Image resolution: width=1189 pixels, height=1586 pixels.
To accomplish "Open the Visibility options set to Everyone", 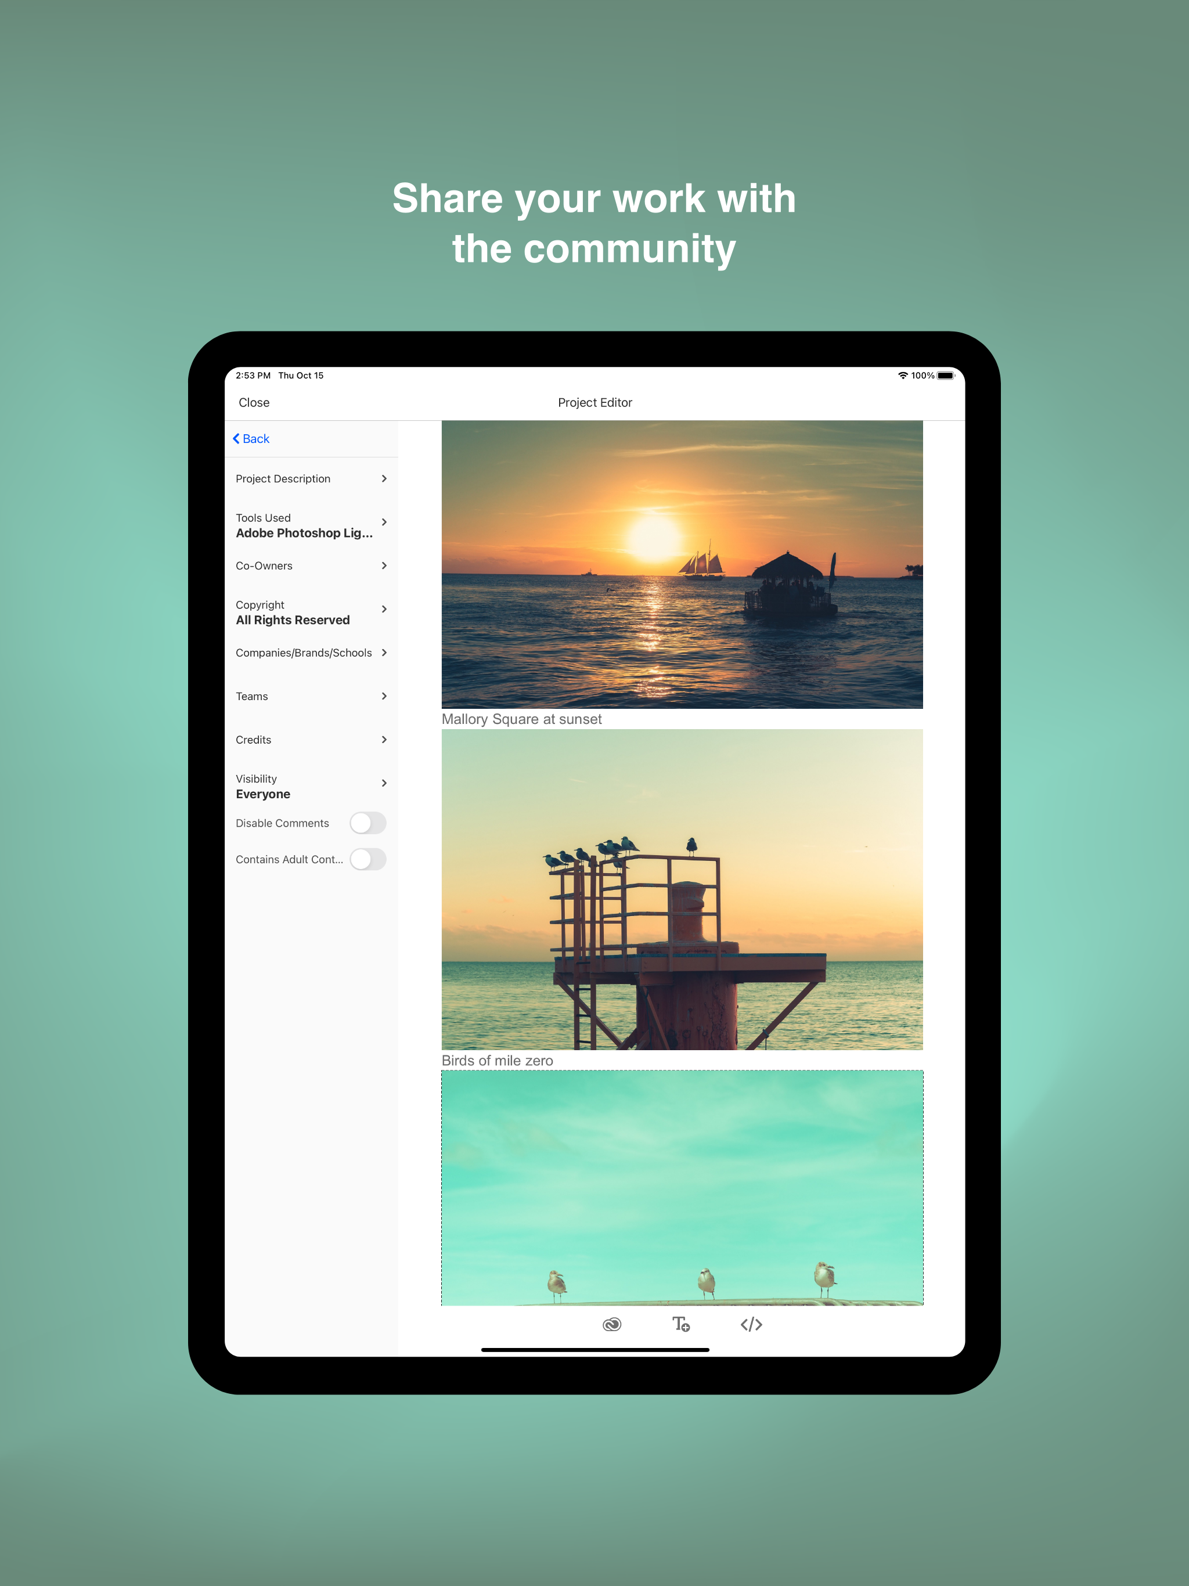I will [x=312, y=786].
